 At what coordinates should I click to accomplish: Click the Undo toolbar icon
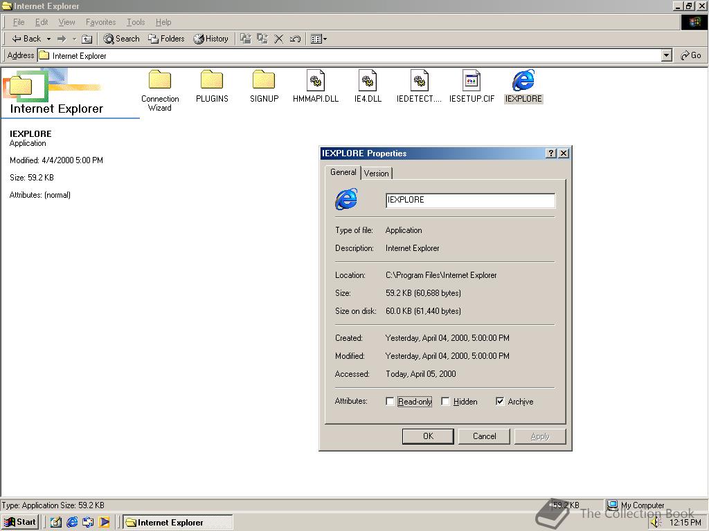click(295, 39)
